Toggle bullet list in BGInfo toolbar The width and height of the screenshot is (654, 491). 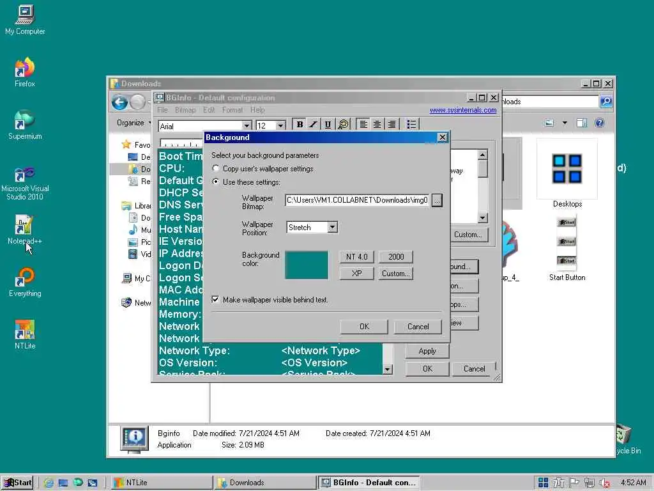[x=411, y=125]
